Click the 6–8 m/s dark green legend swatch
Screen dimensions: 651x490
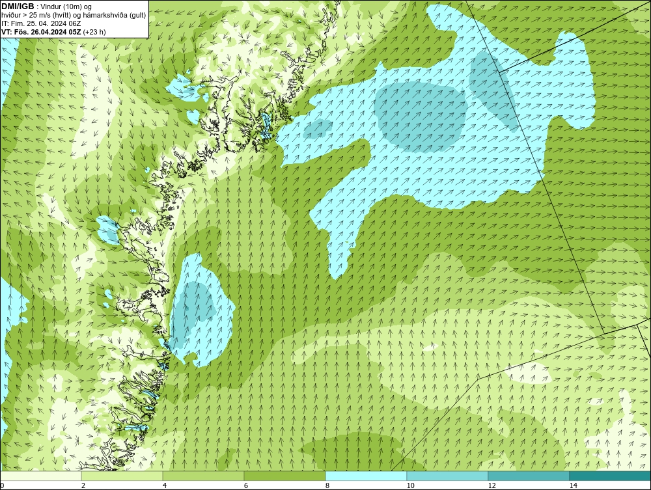click(285, 476)
